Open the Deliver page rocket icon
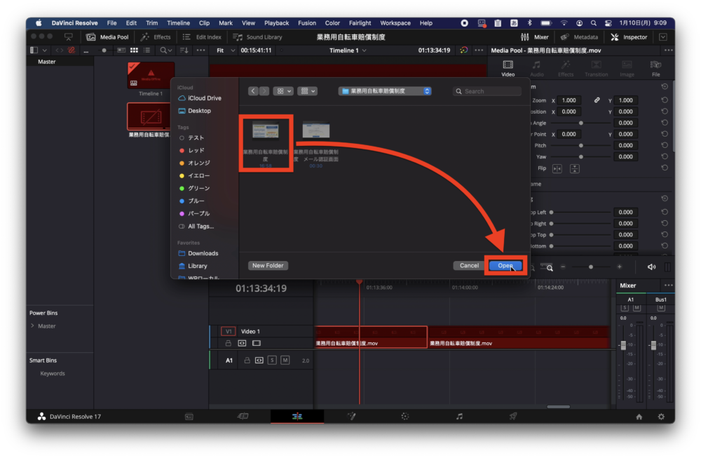701x458 pixels. [x=513, y=417]
